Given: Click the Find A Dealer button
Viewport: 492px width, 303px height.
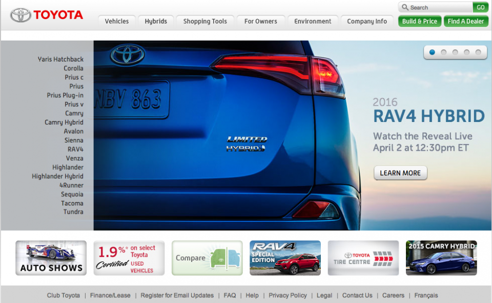Looking at the screenshot, I should pyautogui.click(x=466, y=22).
